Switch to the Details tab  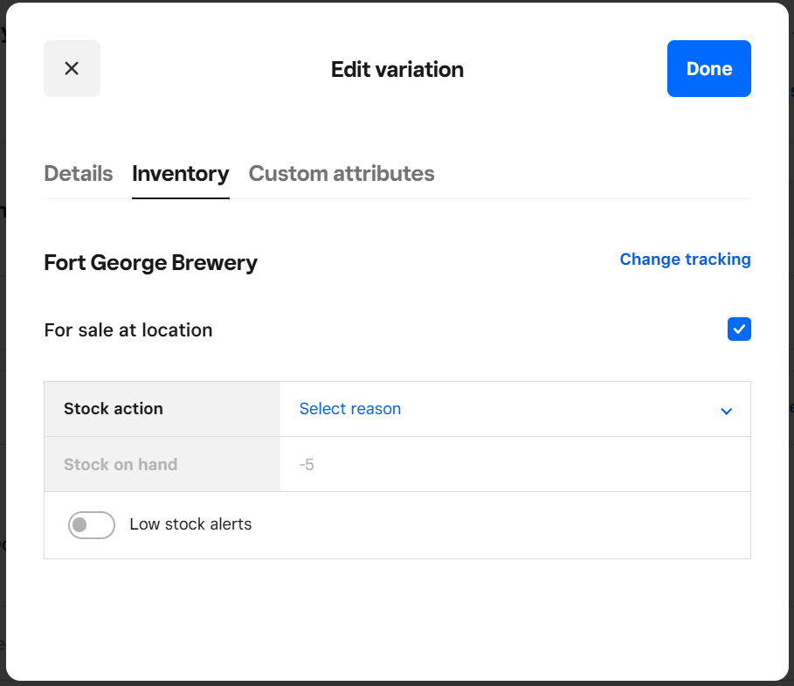(78, 173)
